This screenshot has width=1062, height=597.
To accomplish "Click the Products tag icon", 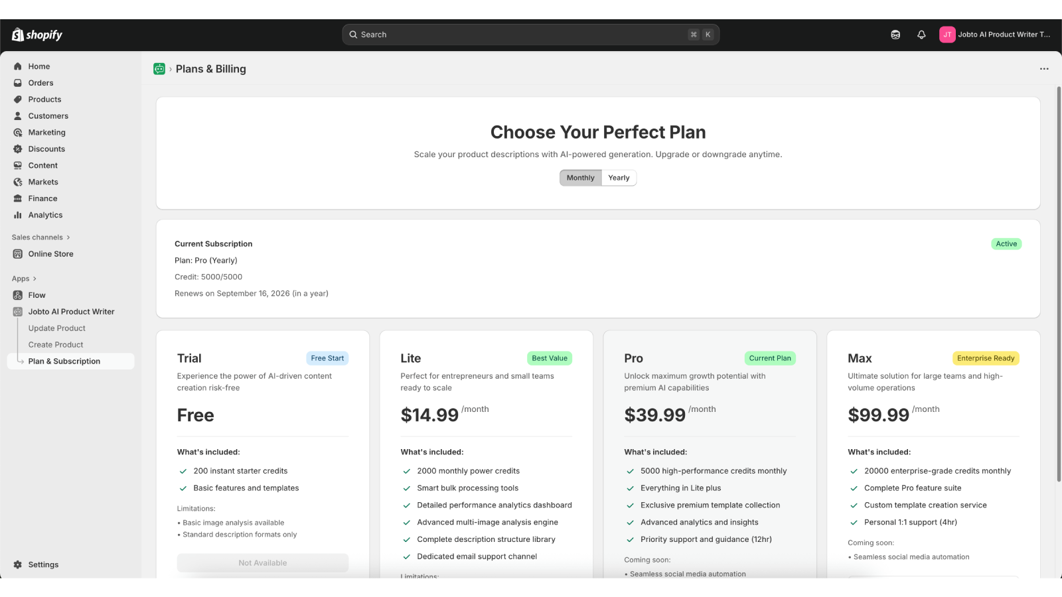I will (x=18, y=99).
